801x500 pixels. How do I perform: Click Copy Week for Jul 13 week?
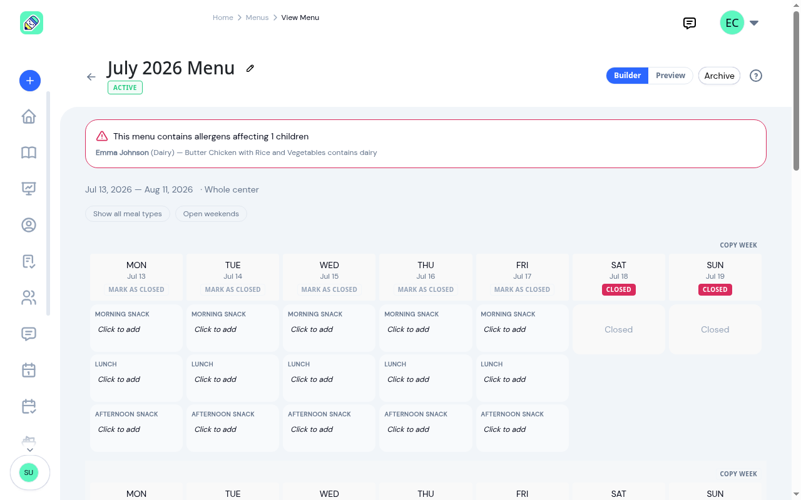tap(738, 245)
